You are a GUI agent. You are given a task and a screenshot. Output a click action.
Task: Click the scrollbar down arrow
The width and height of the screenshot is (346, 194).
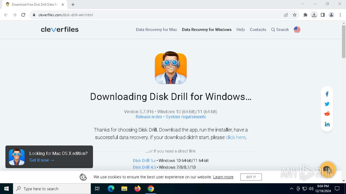click(344, 181)
